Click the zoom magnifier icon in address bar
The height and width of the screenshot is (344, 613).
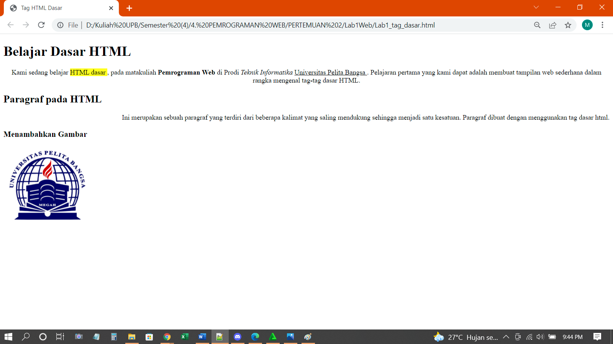click(537, 25)
